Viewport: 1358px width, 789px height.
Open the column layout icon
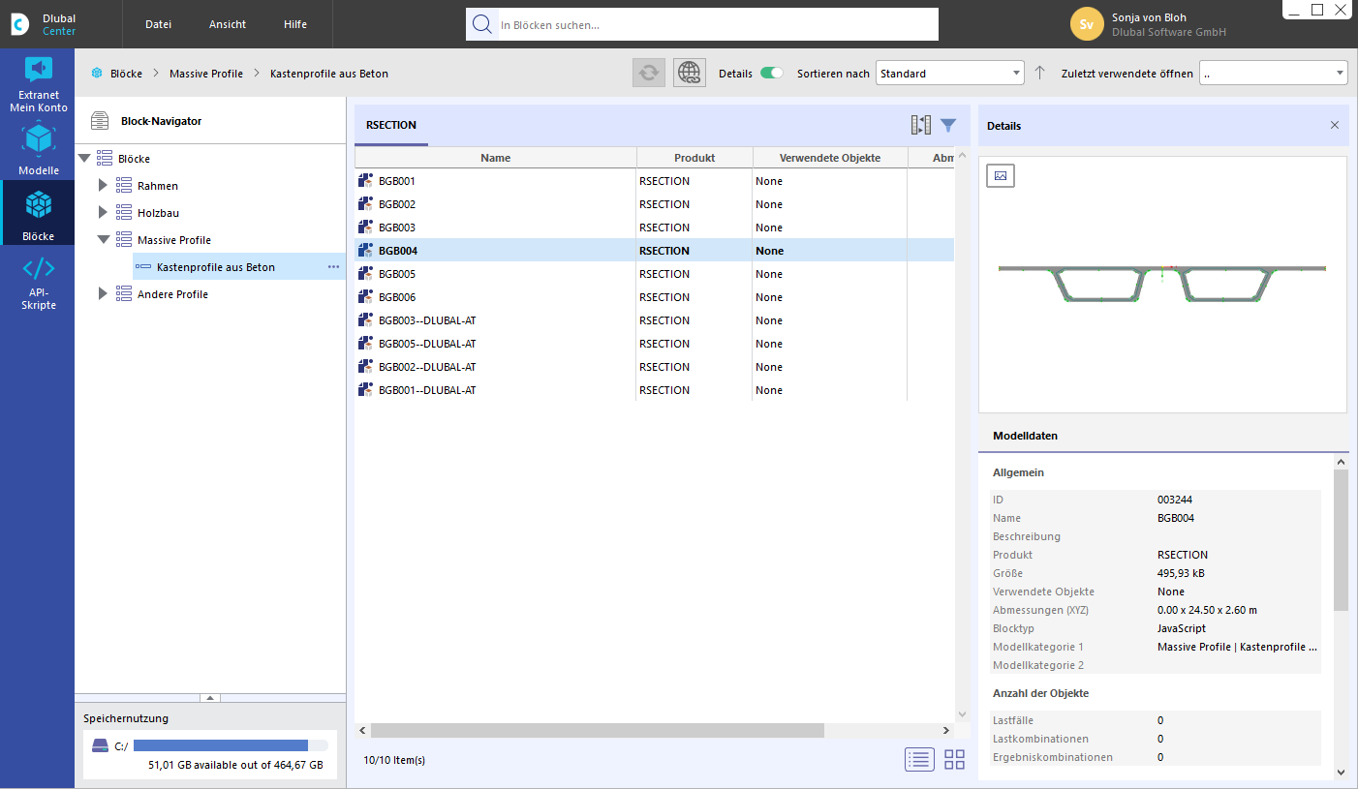[920, 125]
